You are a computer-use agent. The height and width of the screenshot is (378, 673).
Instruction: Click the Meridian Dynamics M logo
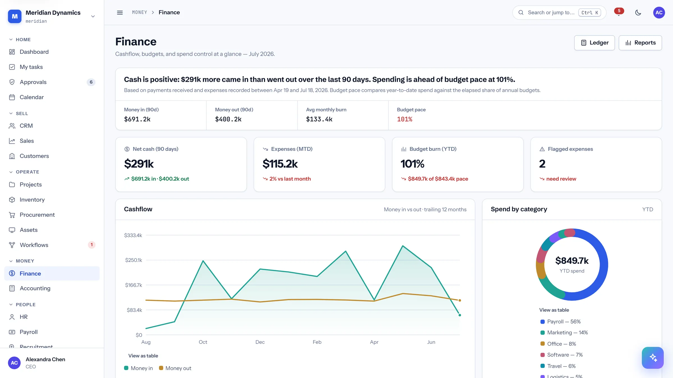pos(15,16)
